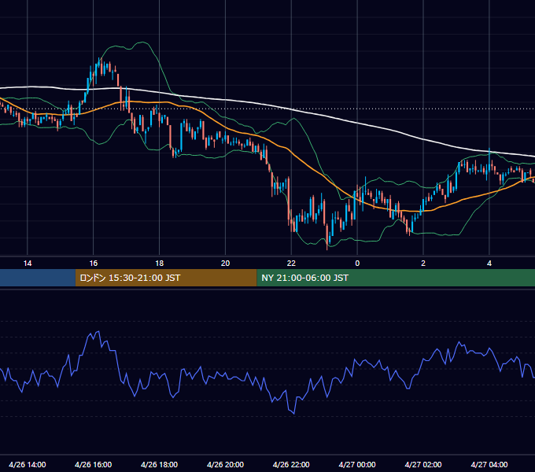Click the '4/26 14:00' date label

pos(28,464)
